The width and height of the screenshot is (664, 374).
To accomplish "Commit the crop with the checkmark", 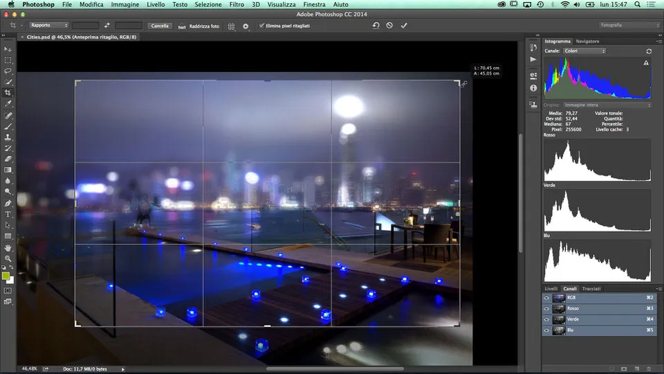I will (x=404, y=26).
